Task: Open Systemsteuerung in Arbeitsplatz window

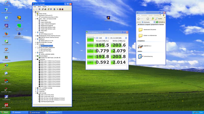Action: click(x=145, y=56)
